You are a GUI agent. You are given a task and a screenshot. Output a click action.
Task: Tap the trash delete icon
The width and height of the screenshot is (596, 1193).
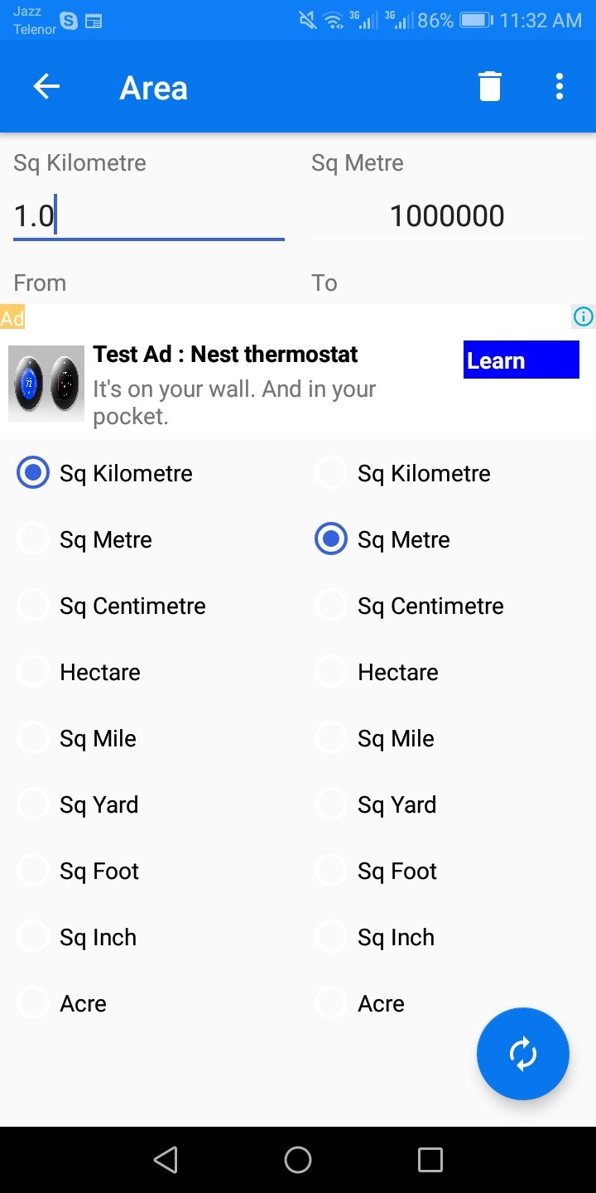(x=490, y=87)
